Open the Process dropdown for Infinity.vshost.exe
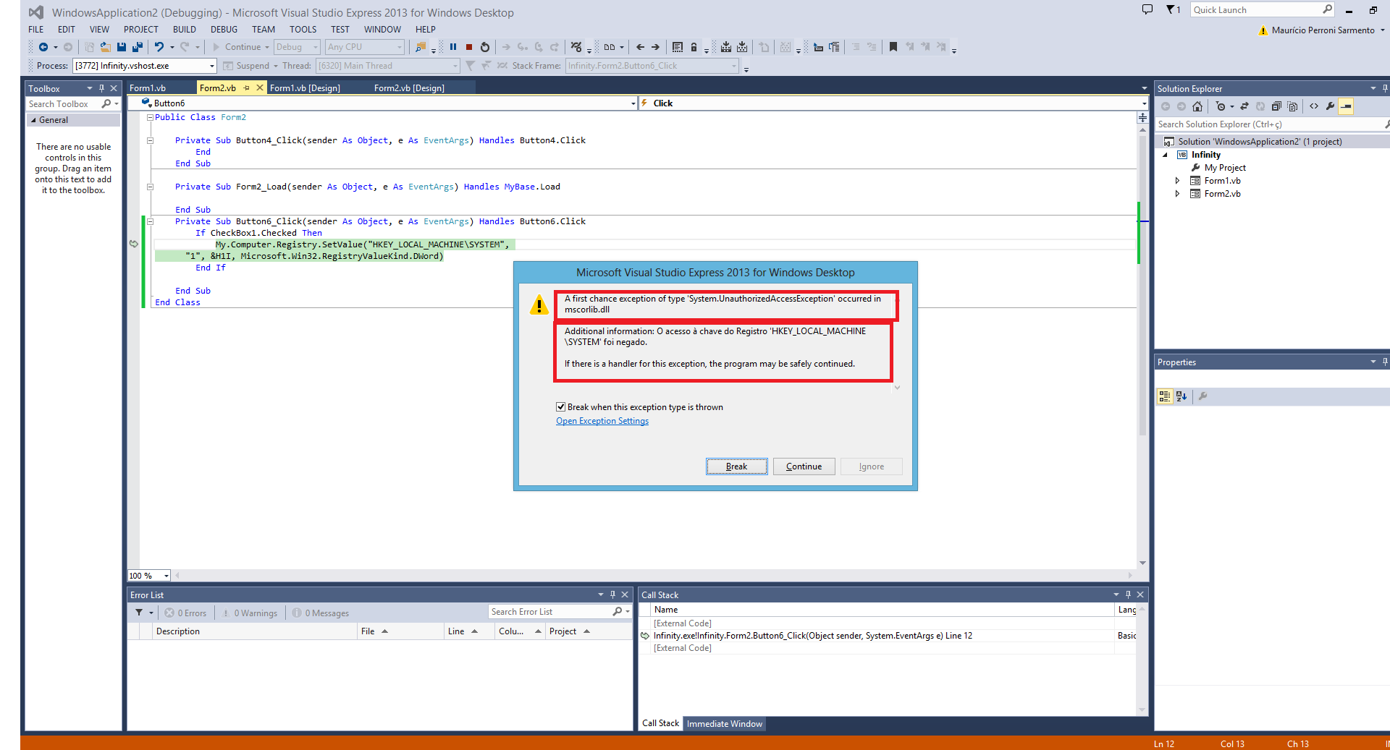This screenshot has height=750, width=1390. [x=212, y=66]
